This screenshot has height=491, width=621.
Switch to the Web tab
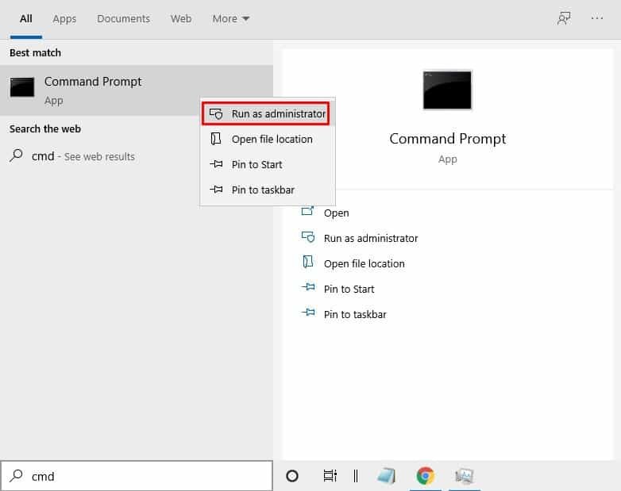pyautogui.click(x=180, y=18)
